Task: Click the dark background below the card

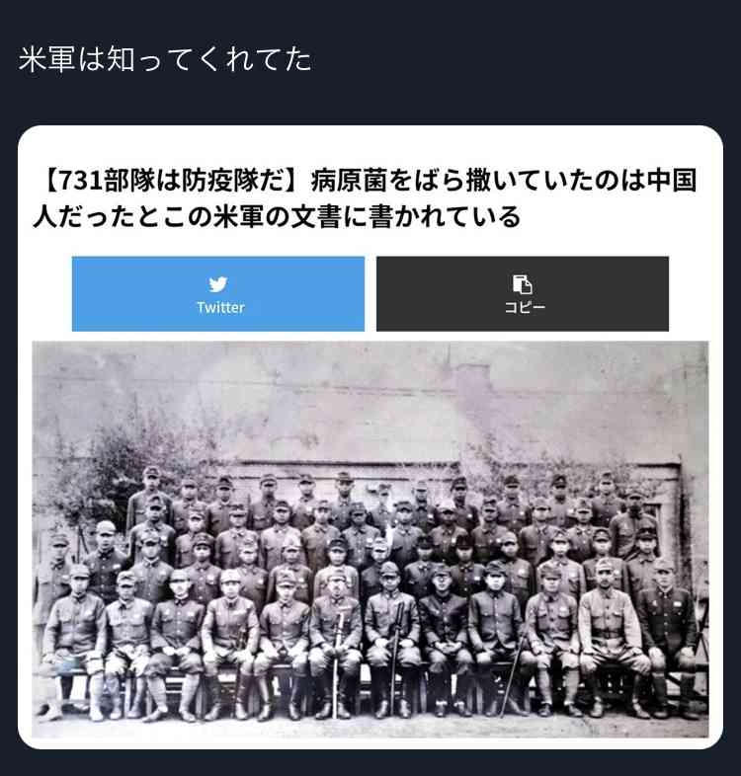Action: click(x=370, y=763)
